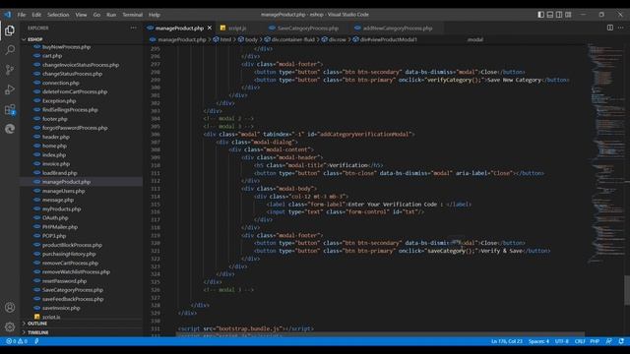The height and width of the screenshot is (354, 630).
Task: Open the Terminal menu
Action: [x=132, y=15]
